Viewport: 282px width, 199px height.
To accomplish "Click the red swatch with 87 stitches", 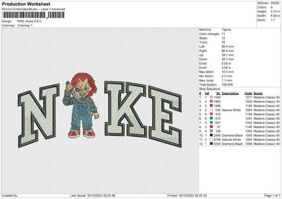I will coord(211,127).
